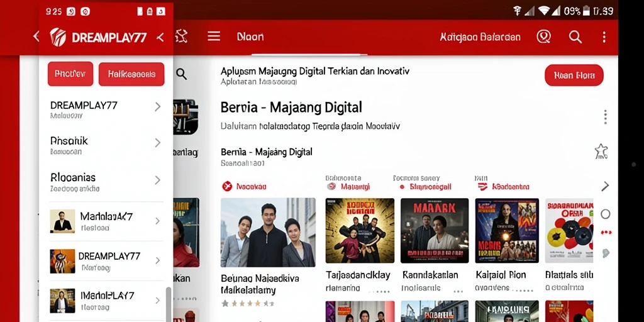Open the Rlooanias drawer entry
644x322 pixels.
pyautogui.click(x=106, y=182)
